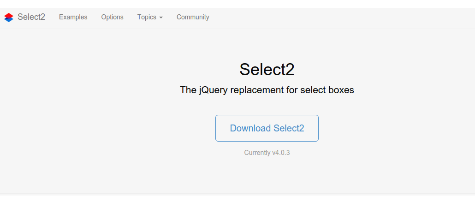The image size is (475, 202).
Task: Click the Select2 stacked-layers logo icon
Action: click(x=9, y=18)
